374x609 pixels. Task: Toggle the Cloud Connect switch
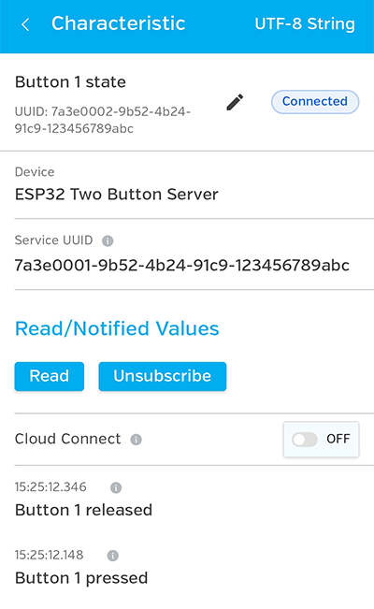point(305,440)
